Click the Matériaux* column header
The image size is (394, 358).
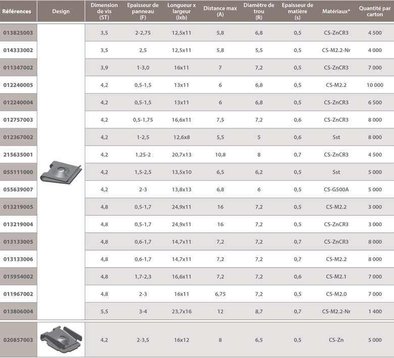(336, 11)
